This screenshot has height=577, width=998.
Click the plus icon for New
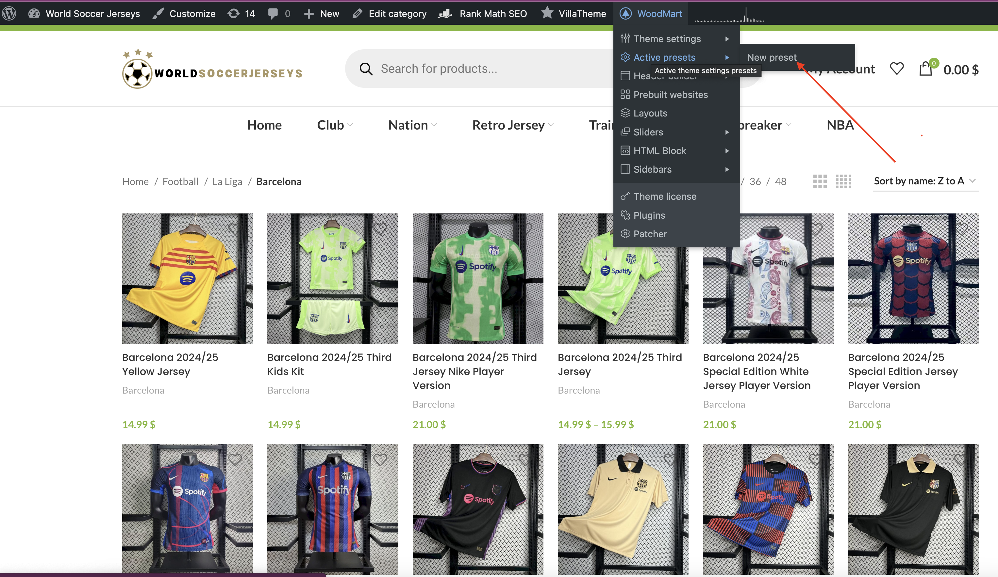(x=309, y=14)
